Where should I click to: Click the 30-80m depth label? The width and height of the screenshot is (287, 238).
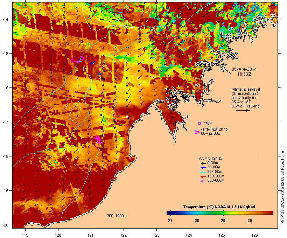[x=213, y=167]
